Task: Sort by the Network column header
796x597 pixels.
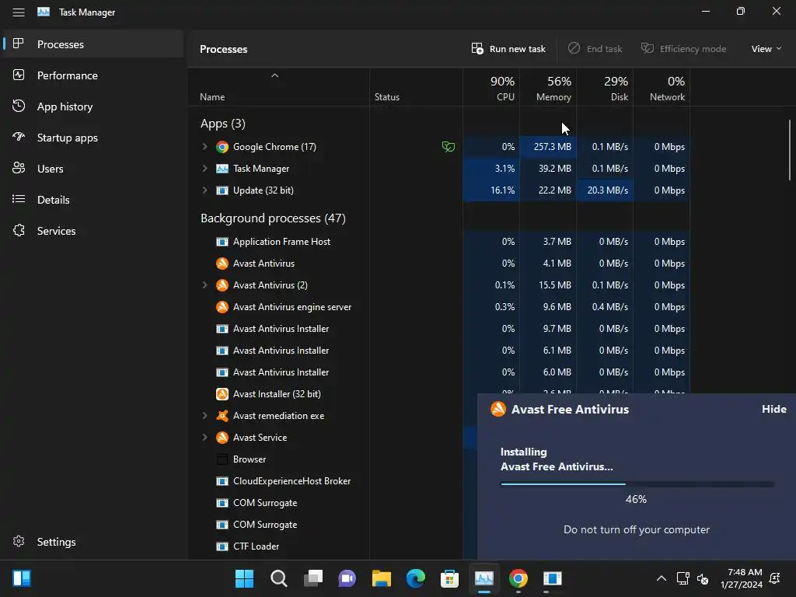Action: point(662,88)
